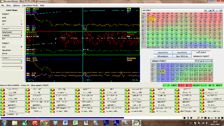Jump to the last log record
This screenshot has width=224, height=126.
click(222, 118)
